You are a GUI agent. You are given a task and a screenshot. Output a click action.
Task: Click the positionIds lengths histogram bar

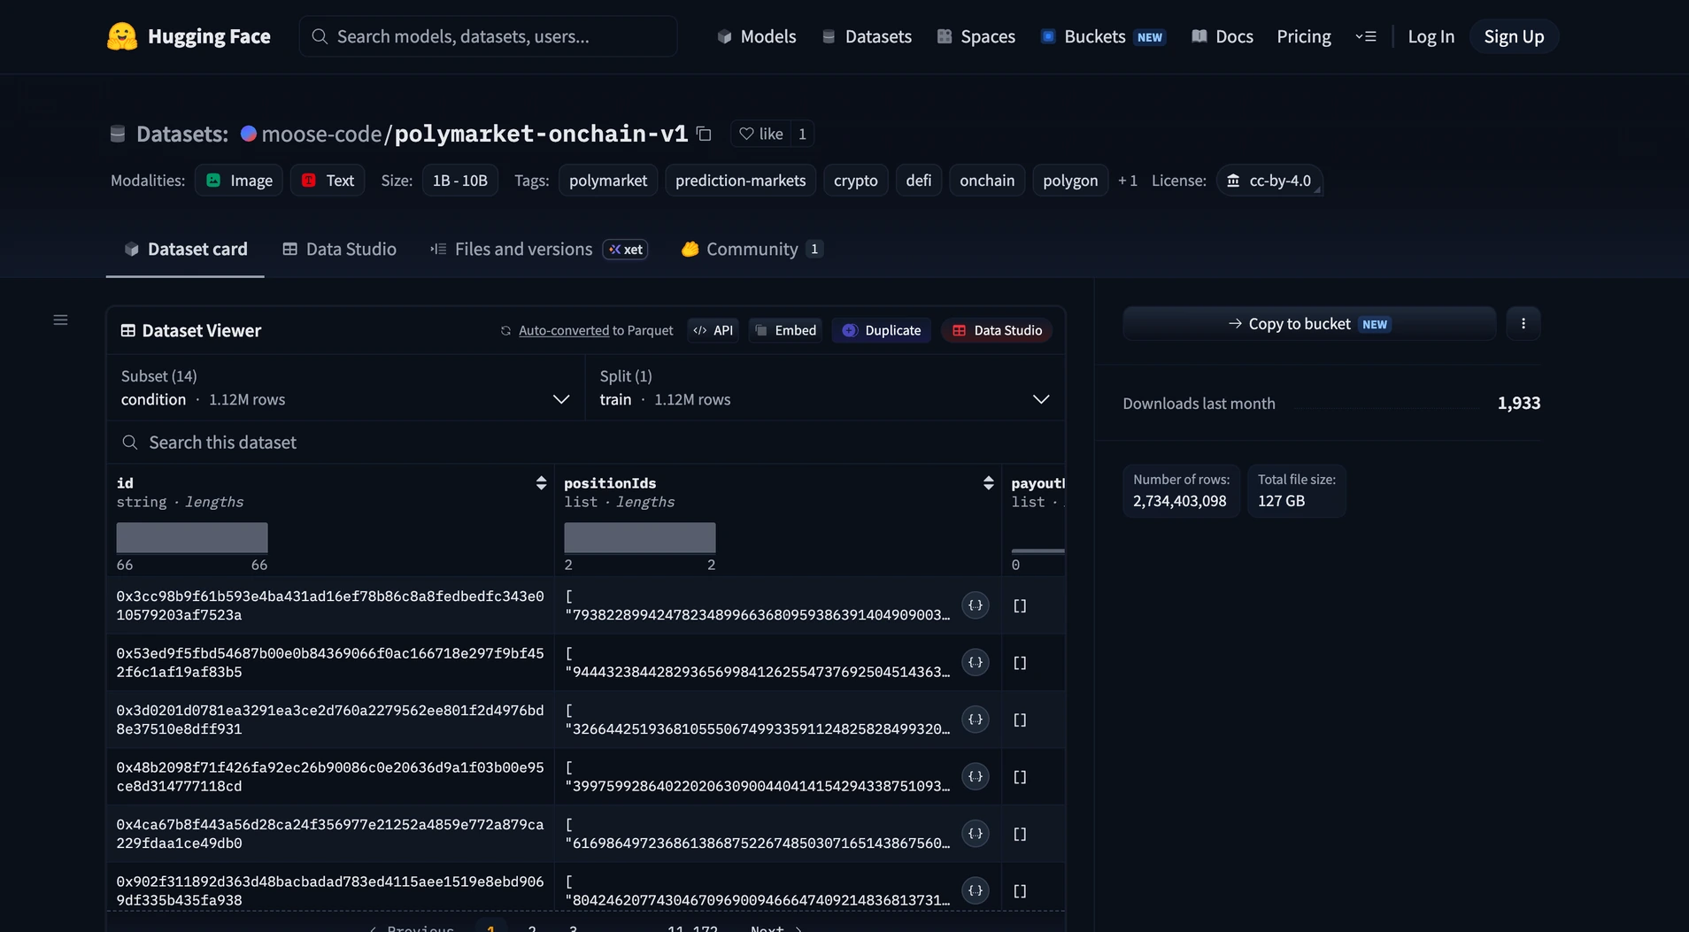click(640, 537)
